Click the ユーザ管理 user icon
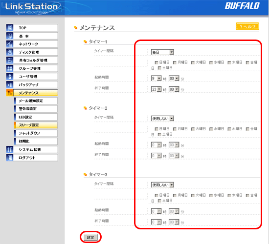Image resolution: width=269 pixels, height=244 pixels. point(10,77)
